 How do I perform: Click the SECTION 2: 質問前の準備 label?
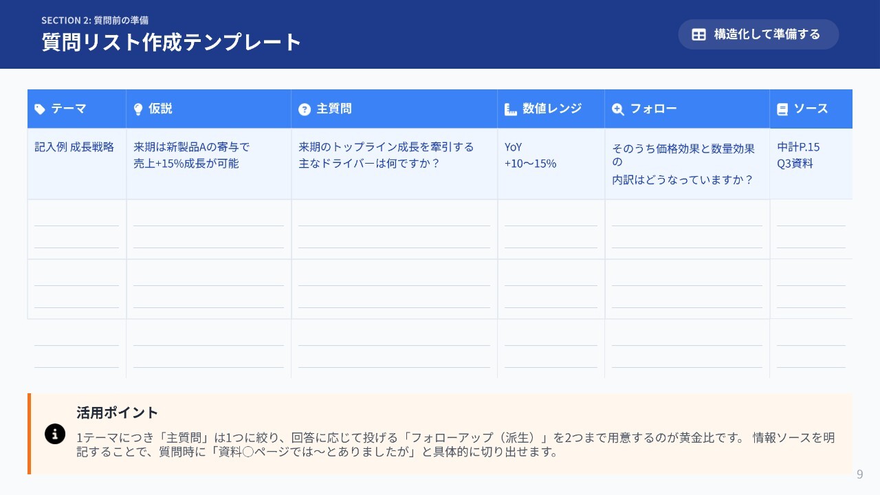click(x=95, y=20)
